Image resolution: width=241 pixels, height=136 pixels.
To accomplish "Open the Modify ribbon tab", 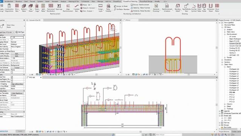I will pyautogui.click(x=157, y=2).
